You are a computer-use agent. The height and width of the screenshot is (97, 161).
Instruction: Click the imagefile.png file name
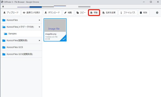(x=51, y=34)
